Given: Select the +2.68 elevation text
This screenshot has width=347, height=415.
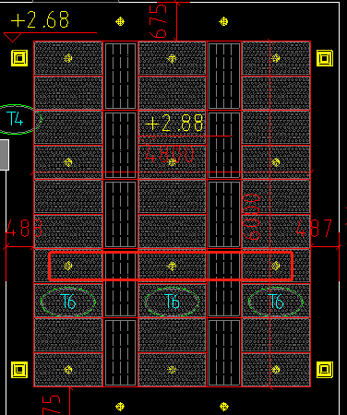Looking at the screenshot, I should tap(40, 19).
